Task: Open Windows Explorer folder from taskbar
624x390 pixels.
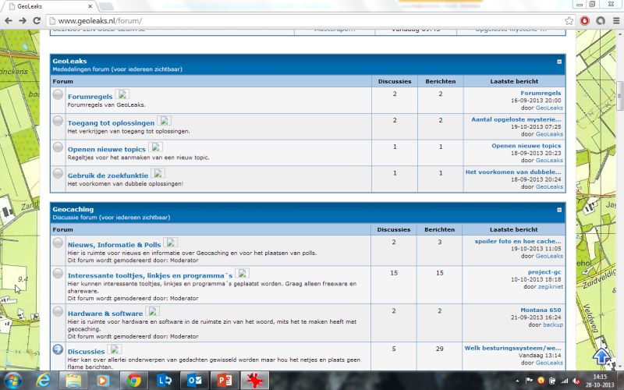Action: coord(73,381)
